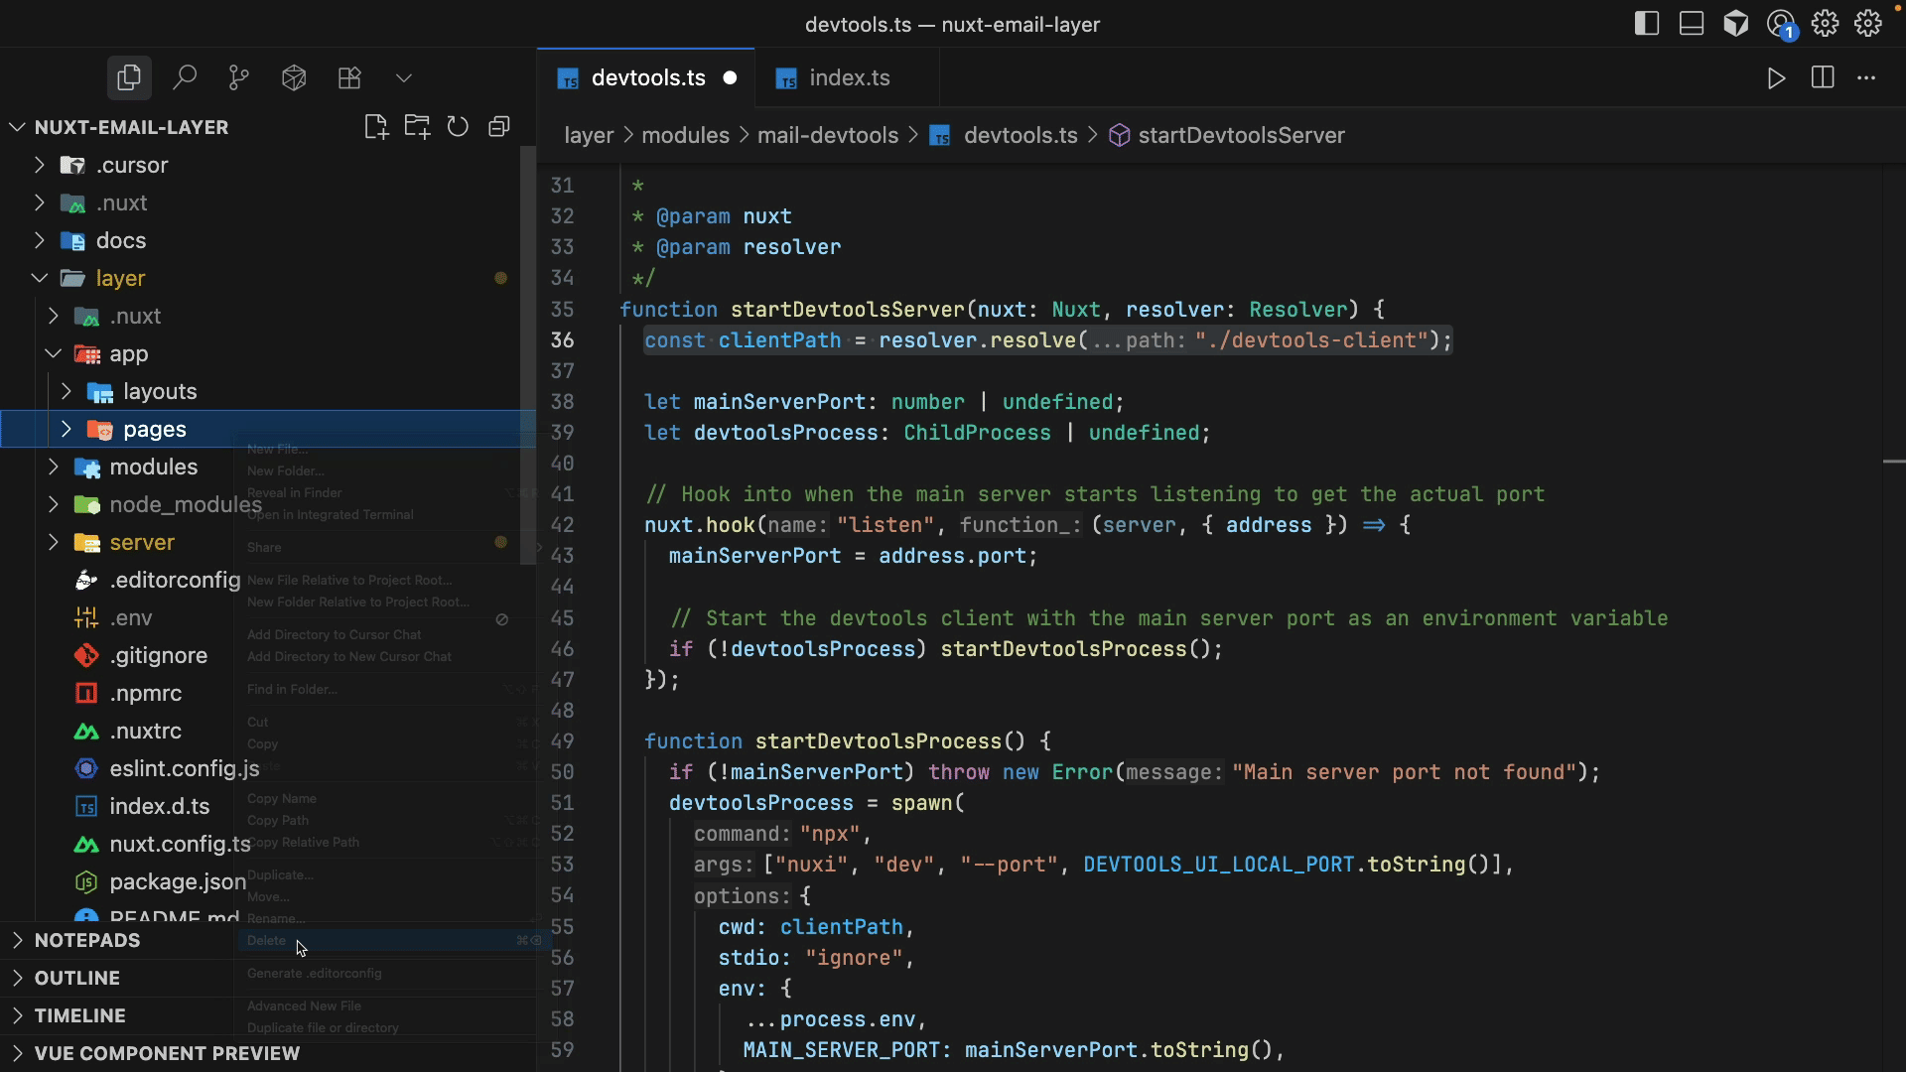Viewport: 1906px width, 1072px height.
Task: Run the code with play icon
Action: click(1776, 77)
